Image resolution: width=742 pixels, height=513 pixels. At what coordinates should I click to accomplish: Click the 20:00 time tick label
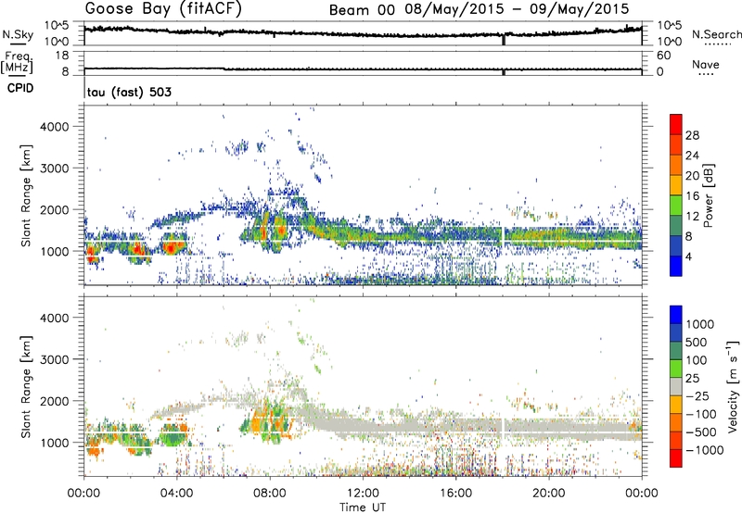549,494
